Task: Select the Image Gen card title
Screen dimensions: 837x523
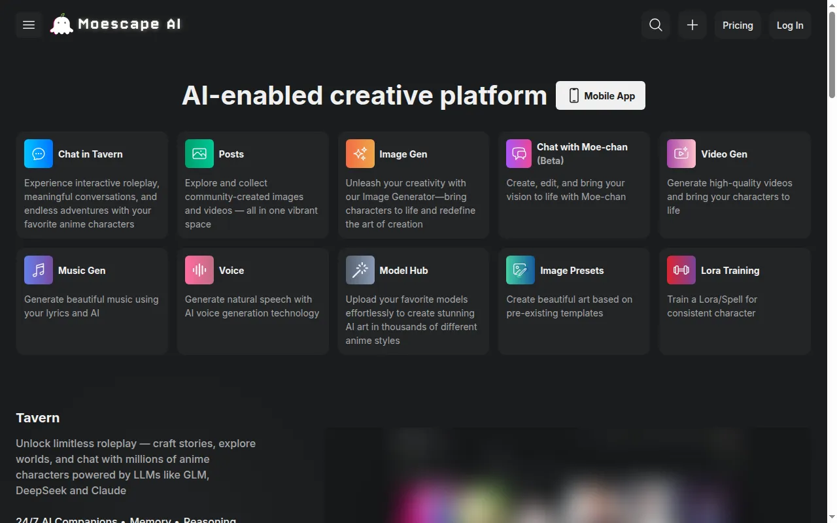Action: click(x=403, y=154)
